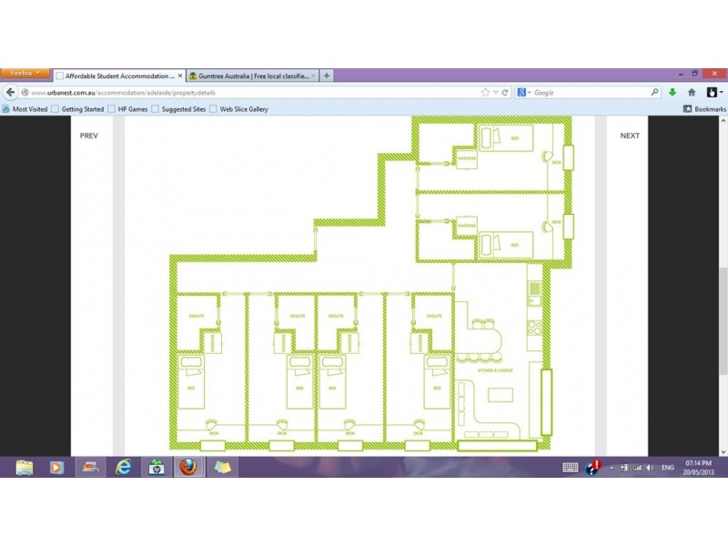
Task: Show the NEXT floor plan image
Action: point(630,136)
